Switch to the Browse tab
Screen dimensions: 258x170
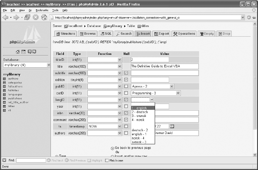88,34
